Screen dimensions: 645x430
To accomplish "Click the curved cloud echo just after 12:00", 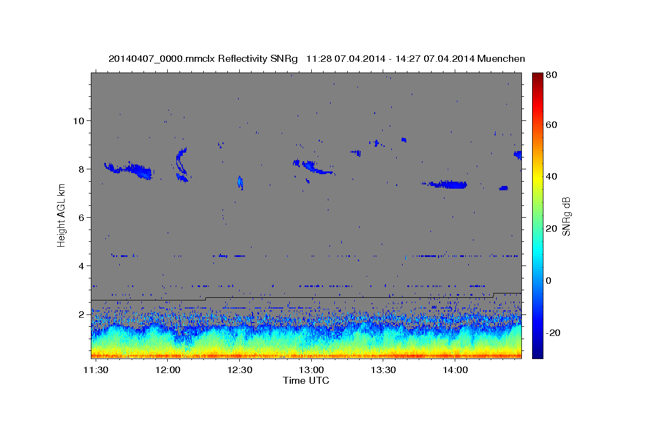I will [182, 164].
